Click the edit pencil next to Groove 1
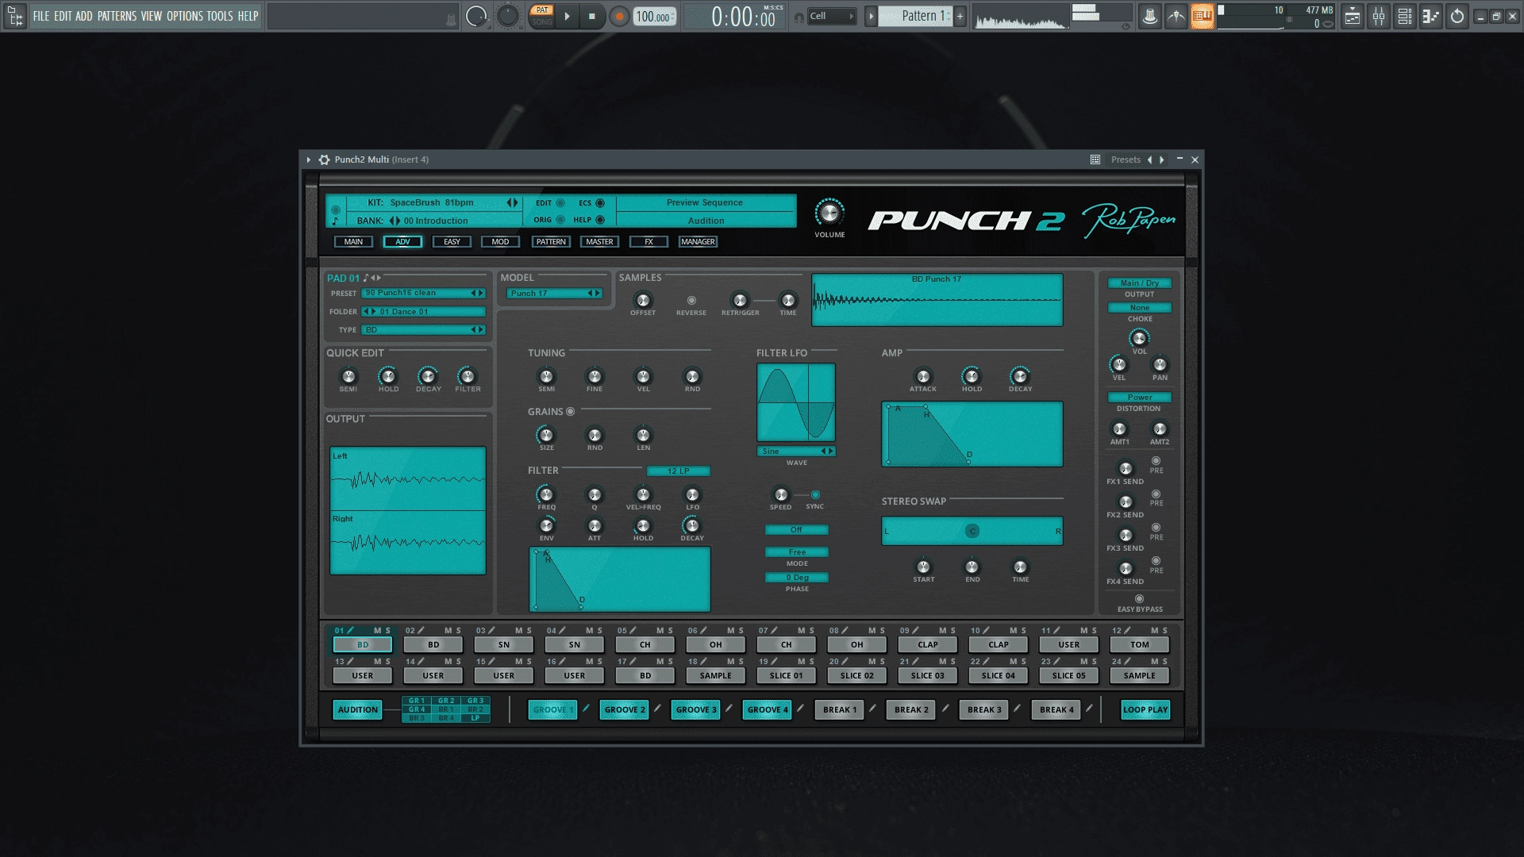The image size is (1524, 857). (586, 709)
